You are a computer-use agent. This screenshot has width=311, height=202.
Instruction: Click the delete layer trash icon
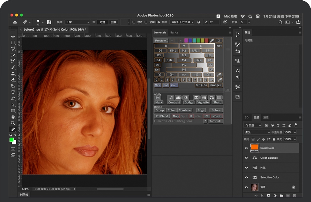point(294,195)
